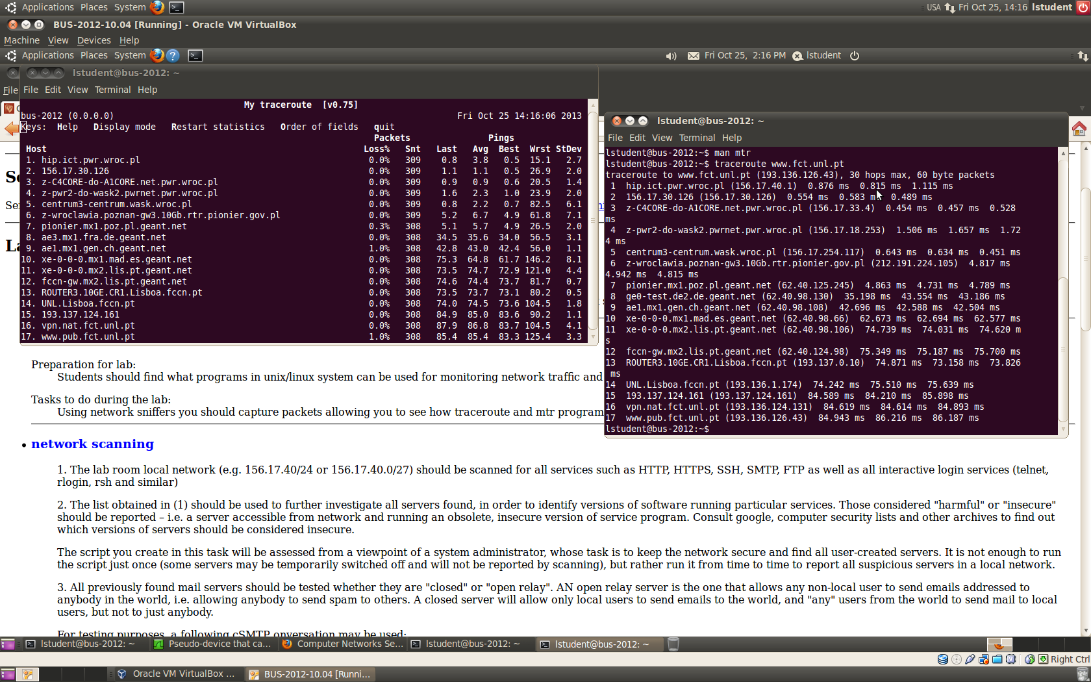This screenshot has height=682, width=1091.
Task: Click the VirtualBox hard disk status icon
Action: (942, 659)
